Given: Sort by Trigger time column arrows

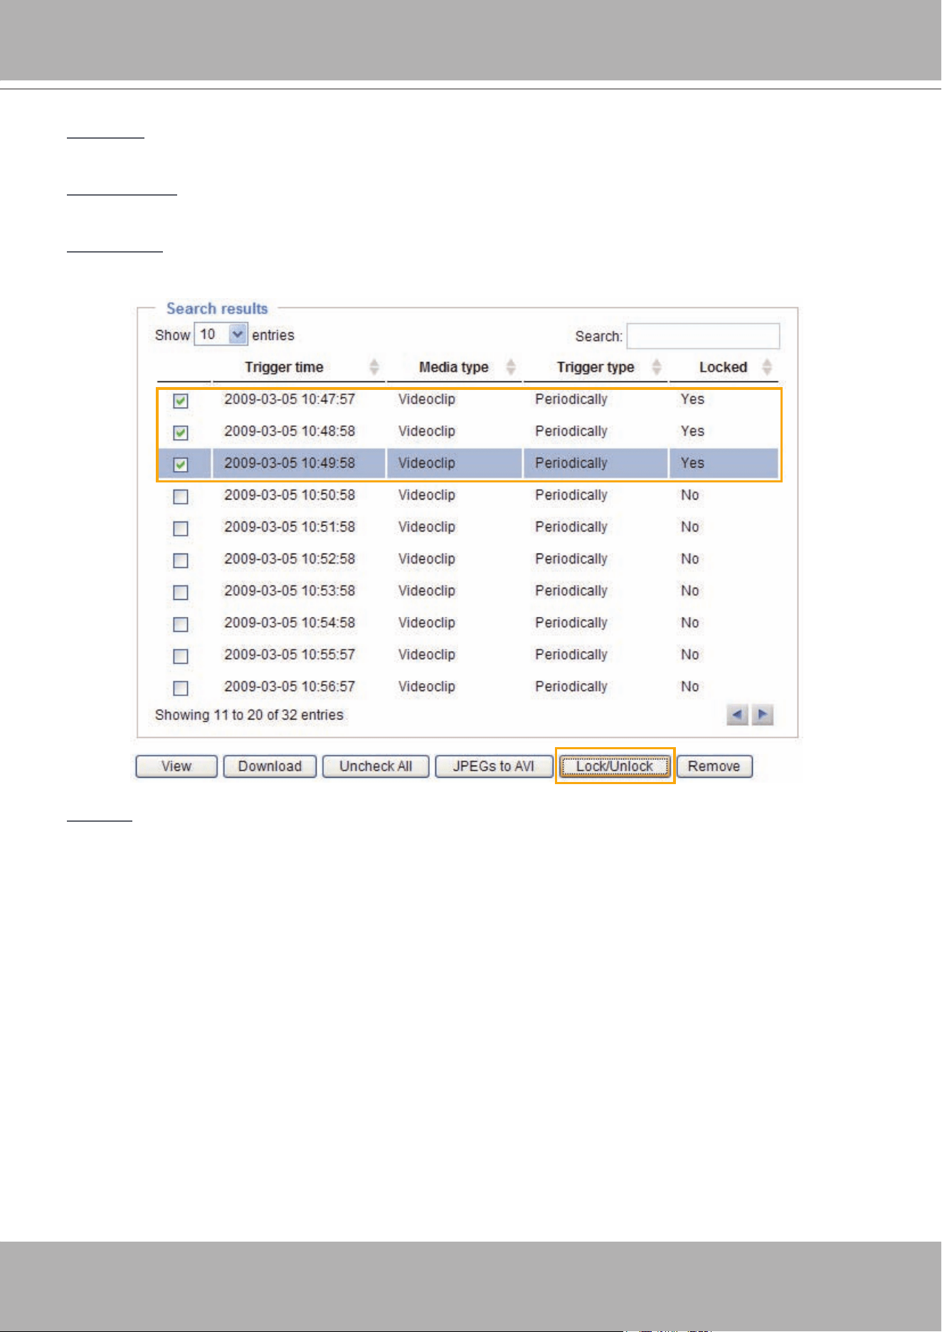Looking at the screenshot, I should click(374, 367).
